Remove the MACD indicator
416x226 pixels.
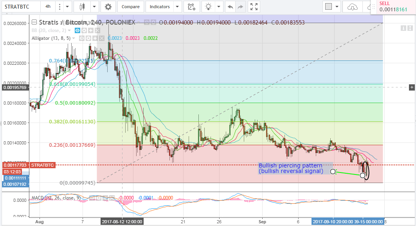pos(112,198)
